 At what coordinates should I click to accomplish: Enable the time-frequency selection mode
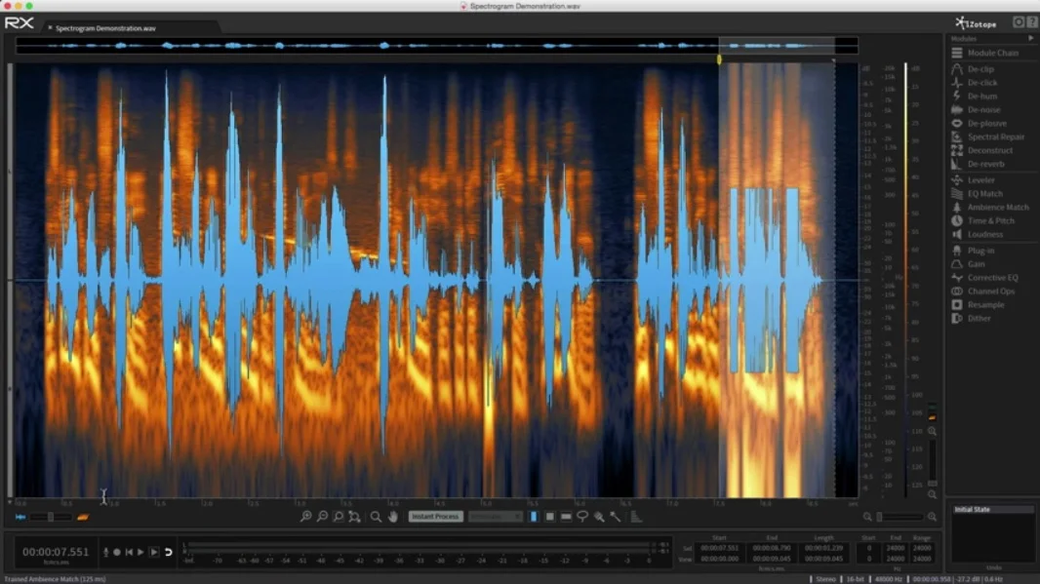tap(549, 517)
